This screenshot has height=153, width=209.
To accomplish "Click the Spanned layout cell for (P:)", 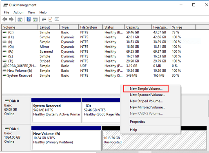I will (46, 51).
